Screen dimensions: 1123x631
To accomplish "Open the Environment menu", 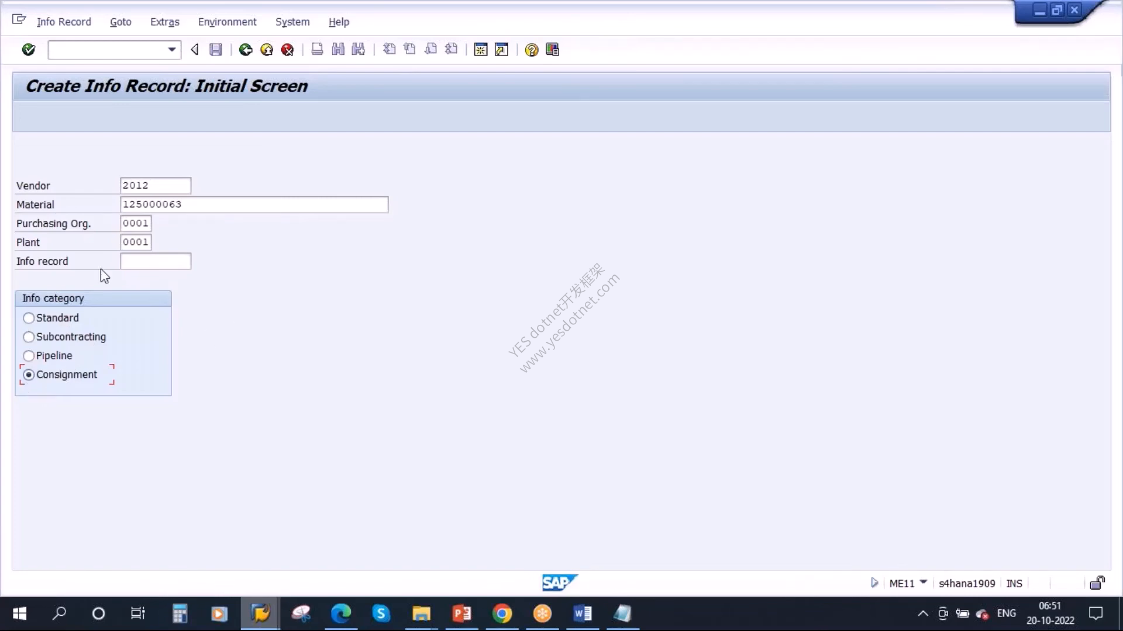I will pyautogui.click(x=227, y=22).
